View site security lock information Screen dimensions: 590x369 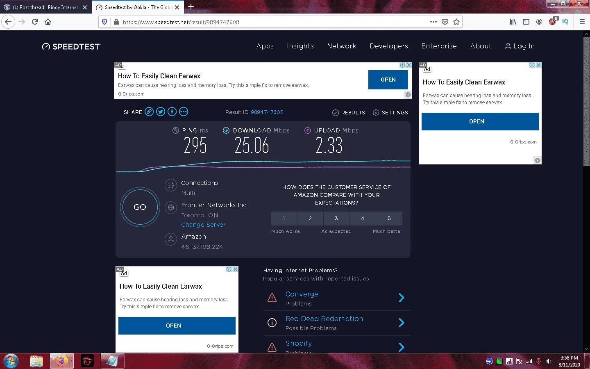[x=116, y=22]
